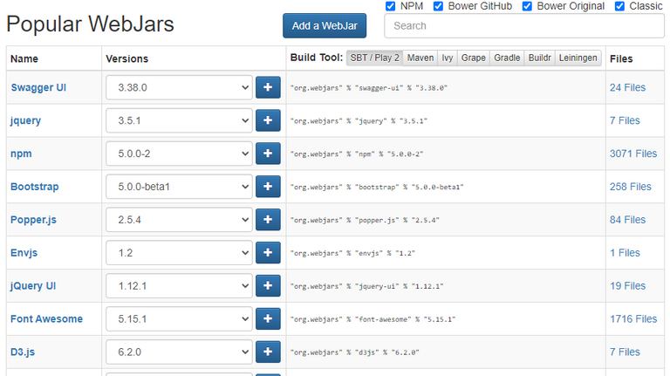The image size is (670, 376).
Task: Uncheck the NPM checkbox
Action: (390, 6)
